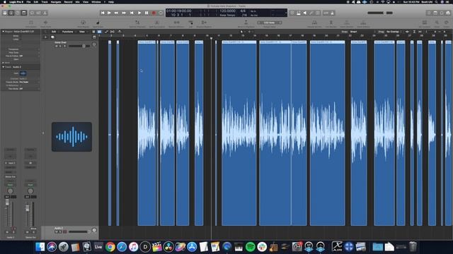
Task: Click the Pause transport button
Action: point(147,13)
